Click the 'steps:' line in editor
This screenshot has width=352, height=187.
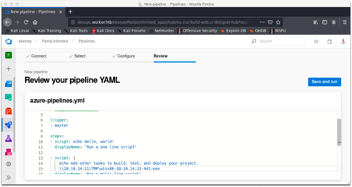[x=57, y=136]
